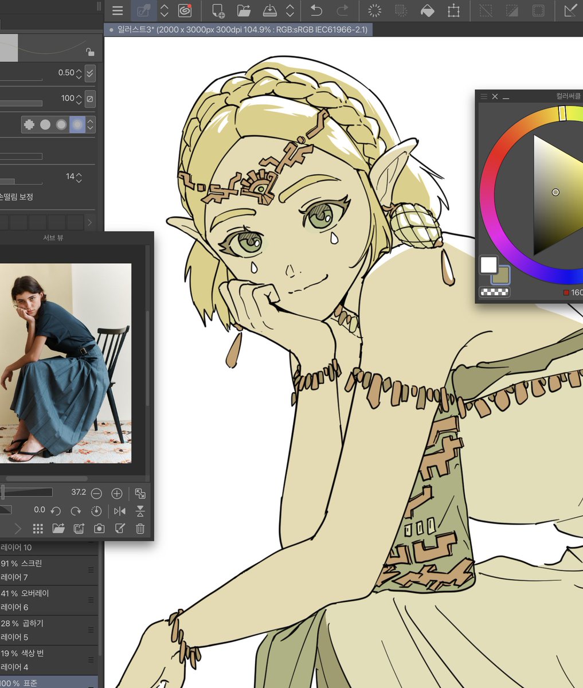Click the Deselect icon
The image size is (583, 688).
486,10
